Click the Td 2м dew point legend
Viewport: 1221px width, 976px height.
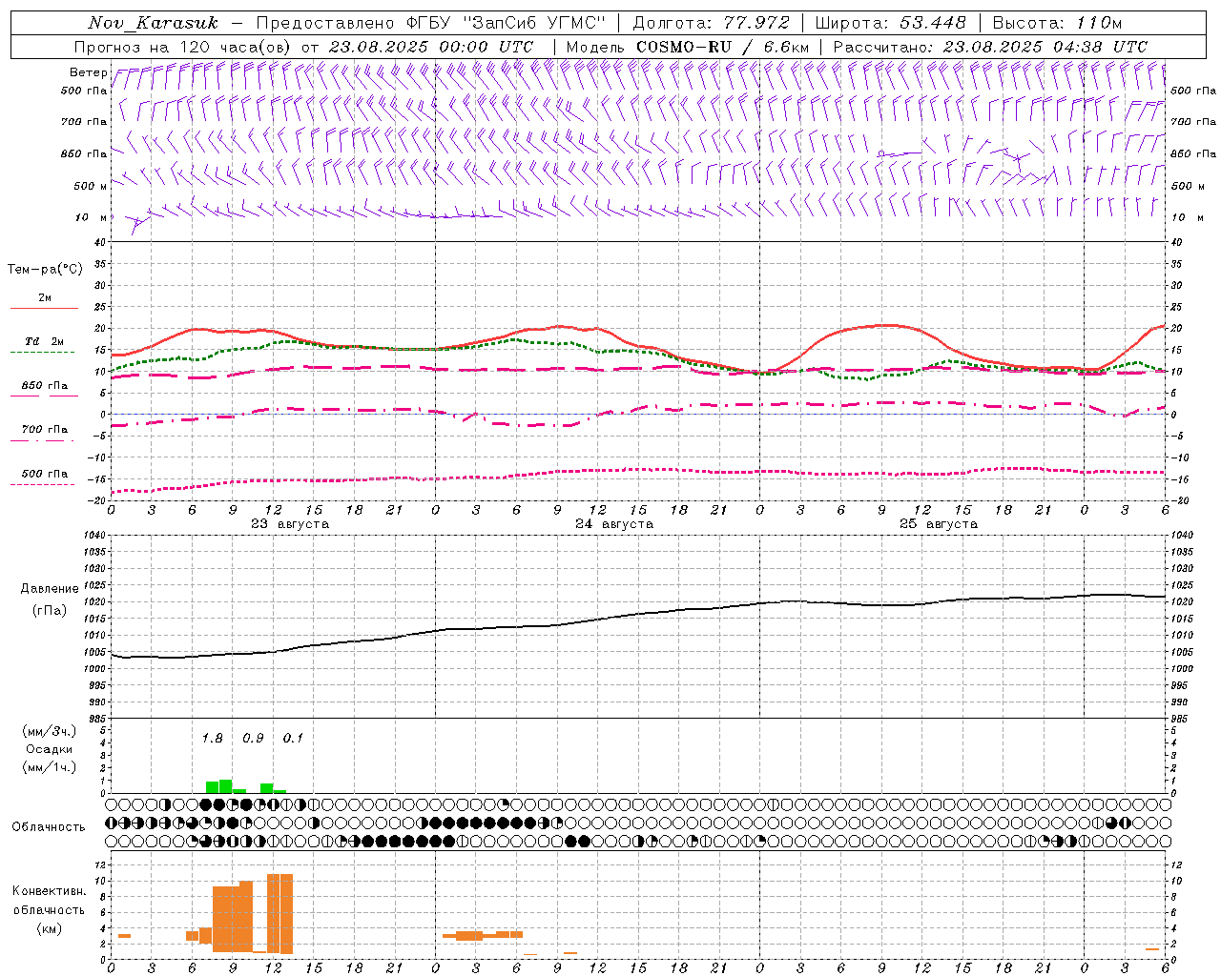[44, 341]
